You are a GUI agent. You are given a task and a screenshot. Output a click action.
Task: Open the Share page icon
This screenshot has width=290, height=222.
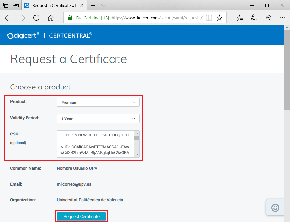(x=268, y=18)
